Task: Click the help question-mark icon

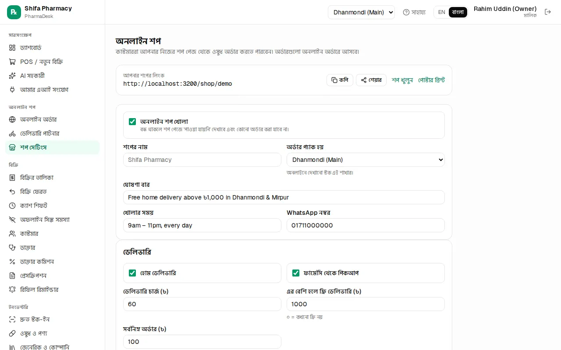Action: 406,12
